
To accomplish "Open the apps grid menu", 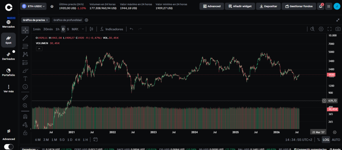I will [x=328, y=6].
